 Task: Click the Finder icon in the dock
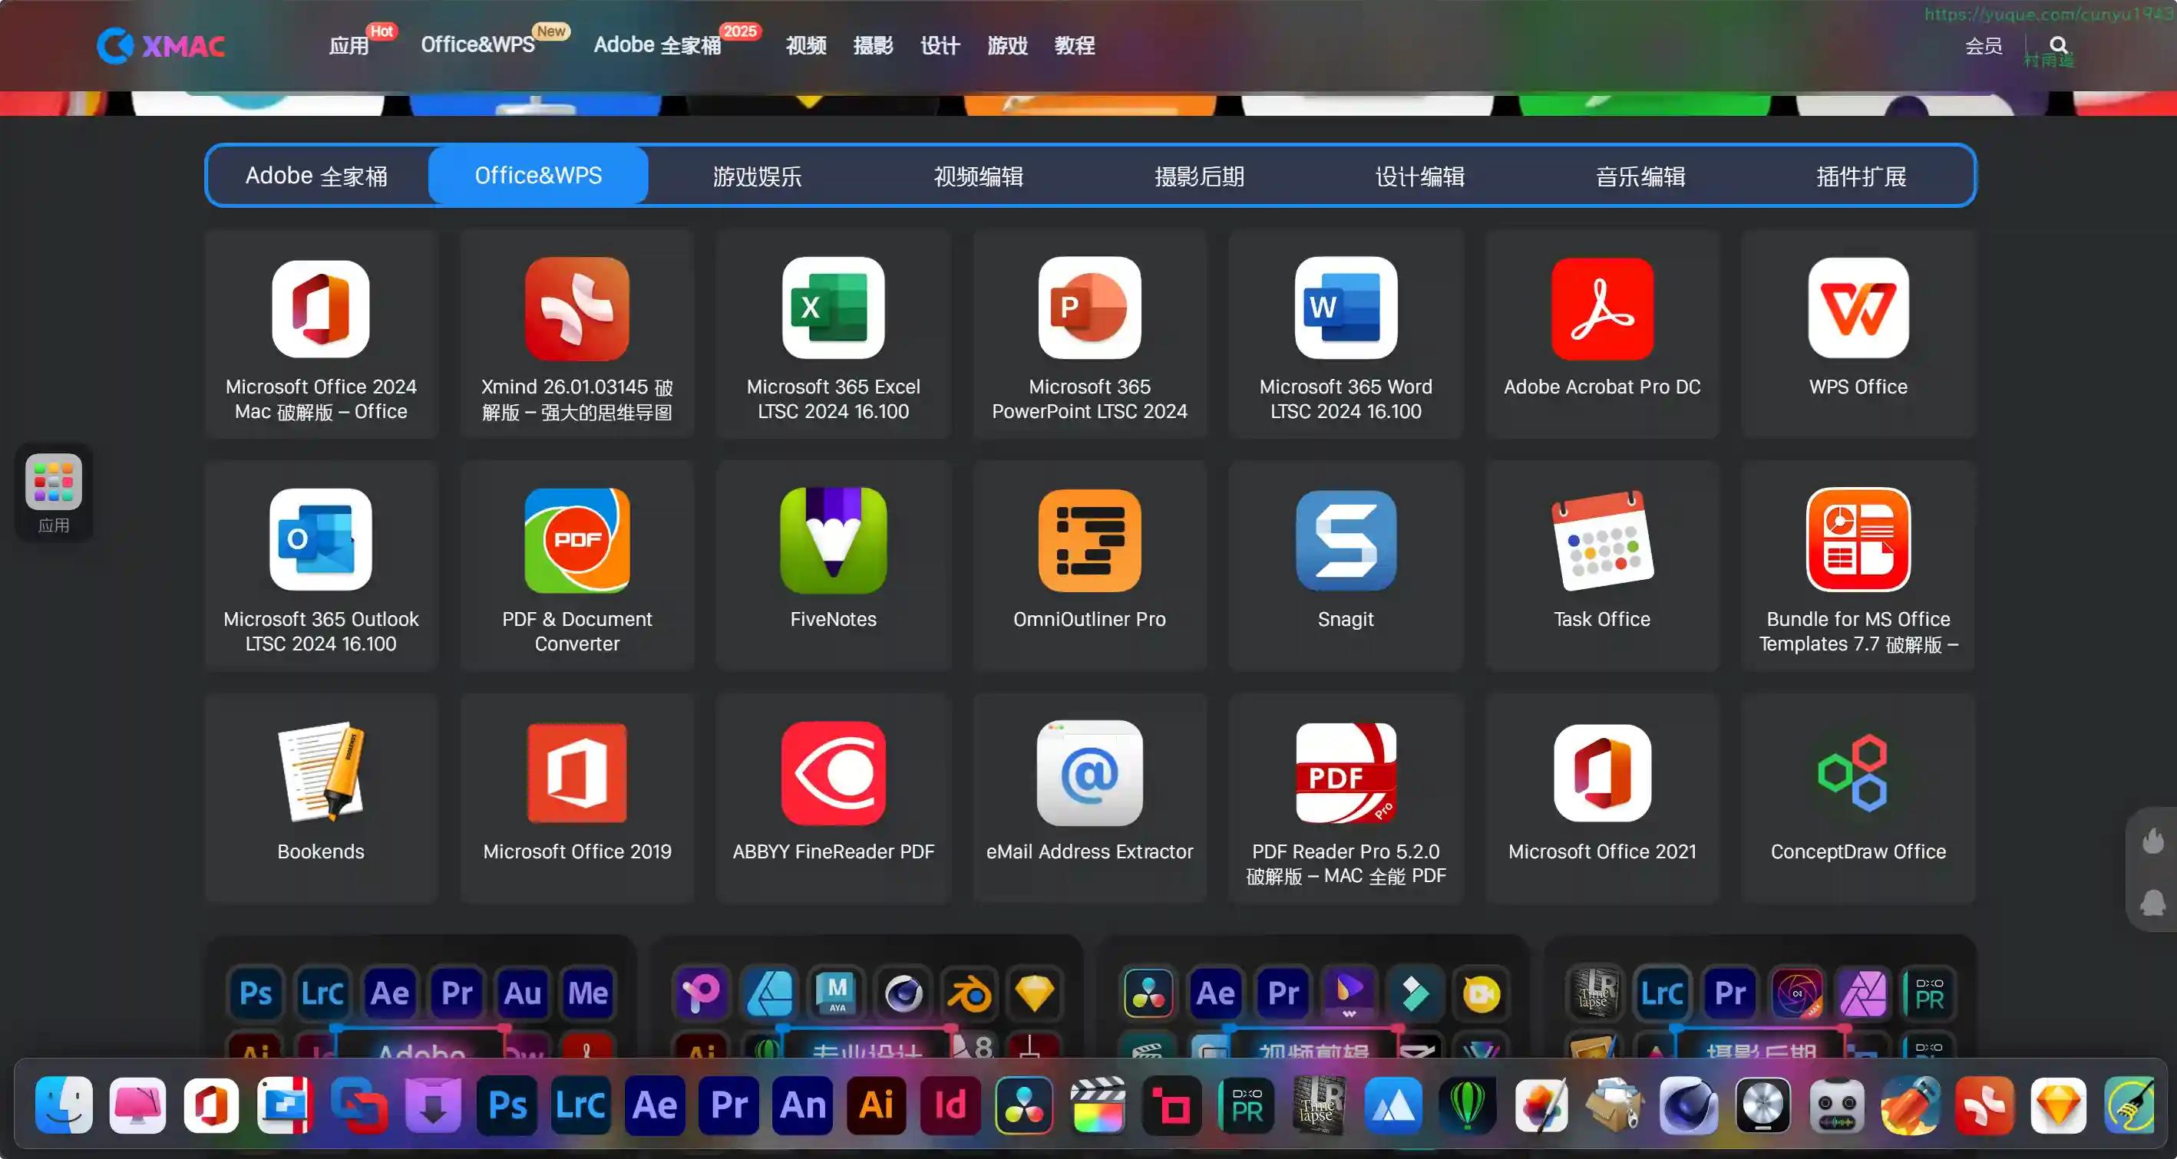[64, 1105]
